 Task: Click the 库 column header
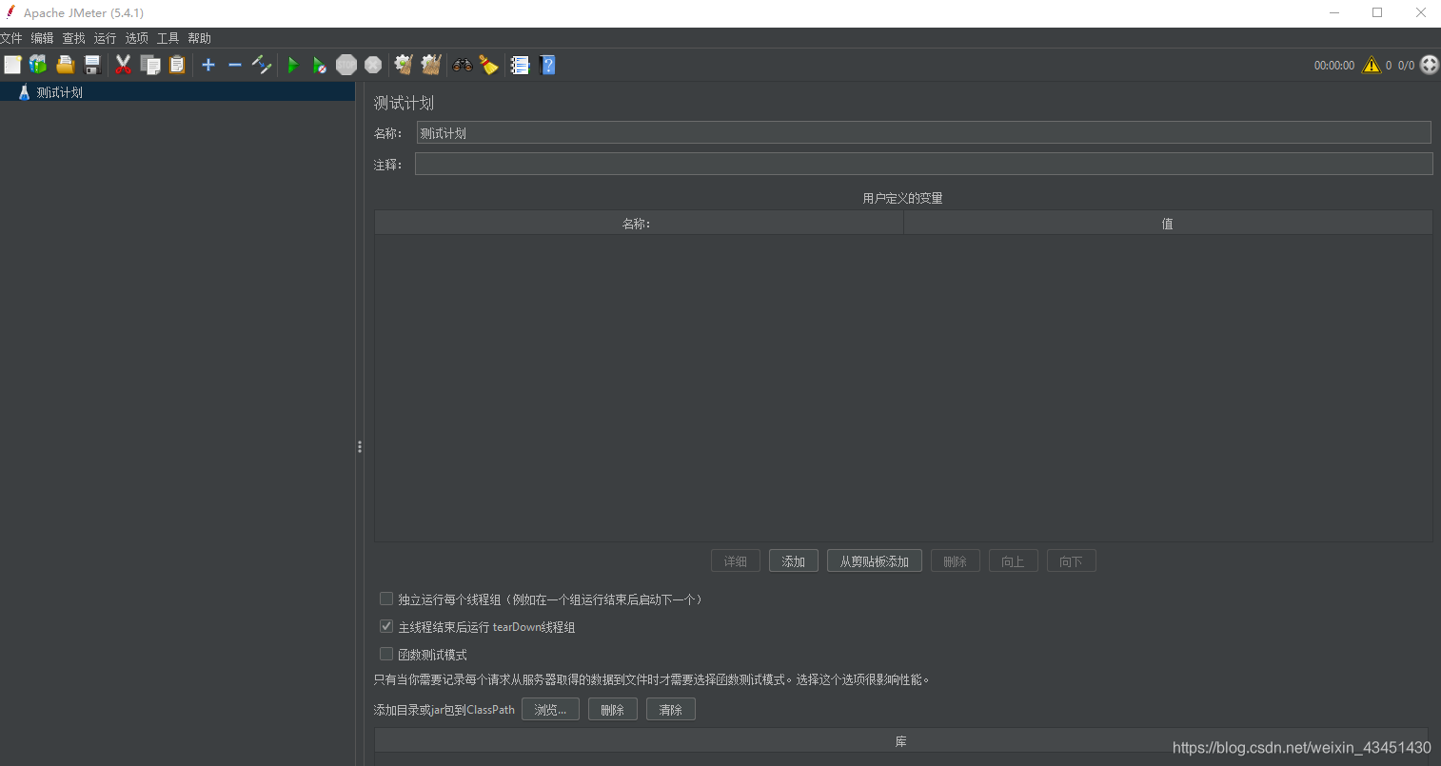[901, 741]
